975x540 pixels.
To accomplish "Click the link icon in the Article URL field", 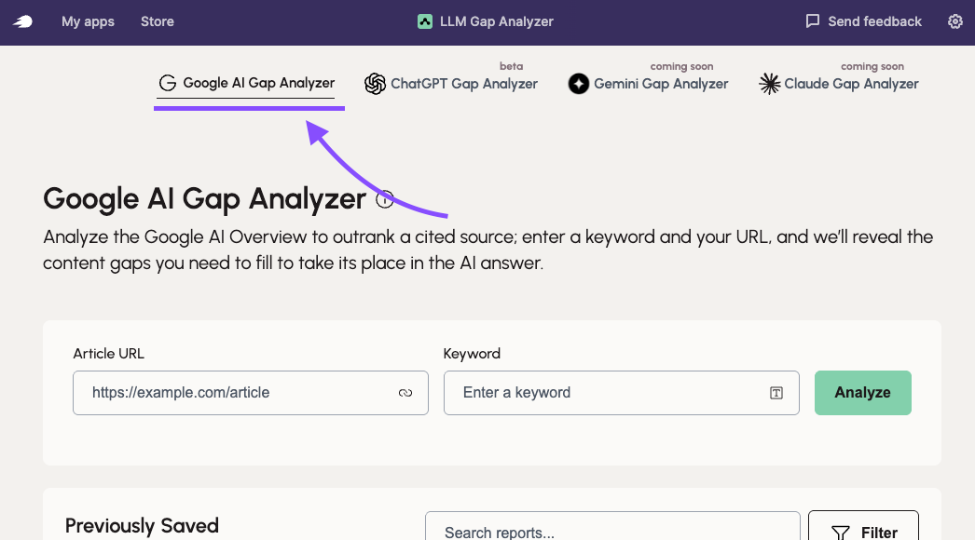I will [x=405, y=393].
